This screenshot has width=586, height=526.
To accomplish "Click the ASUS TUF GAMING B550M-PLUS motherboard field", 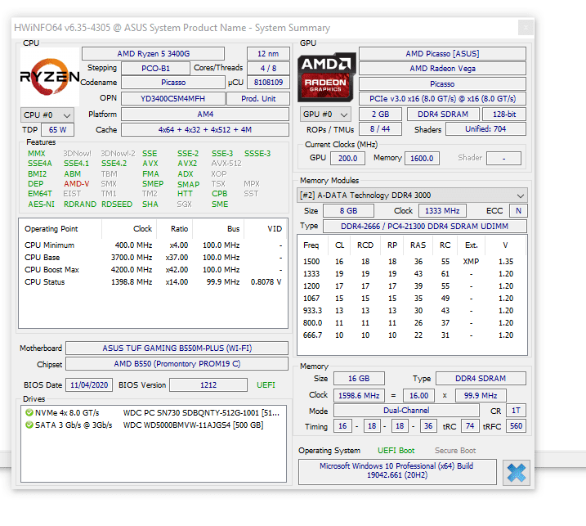I will tap(177, 348).
